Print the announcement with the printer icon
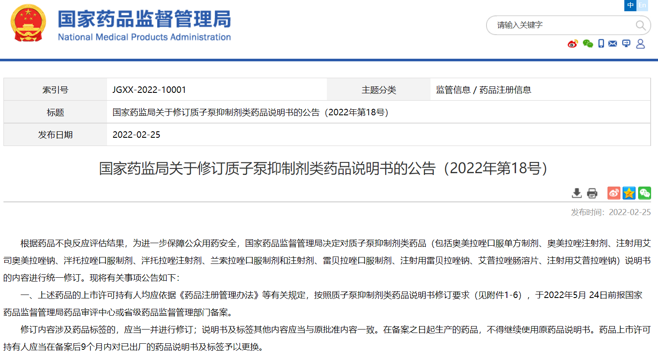The width and height of the screenshot is (658, 355). (592, 193)
